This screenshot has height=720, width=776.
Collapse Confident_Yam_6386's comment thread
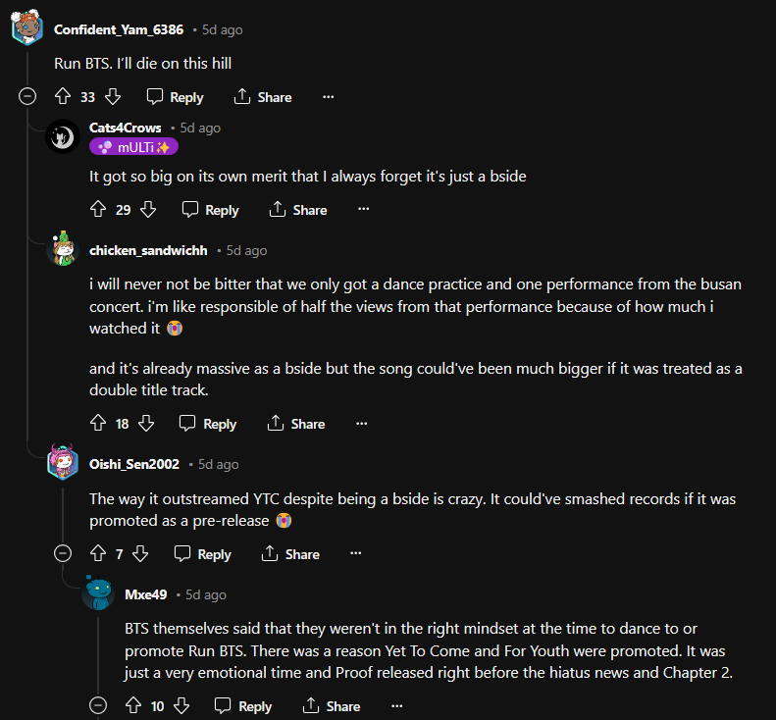27,97
